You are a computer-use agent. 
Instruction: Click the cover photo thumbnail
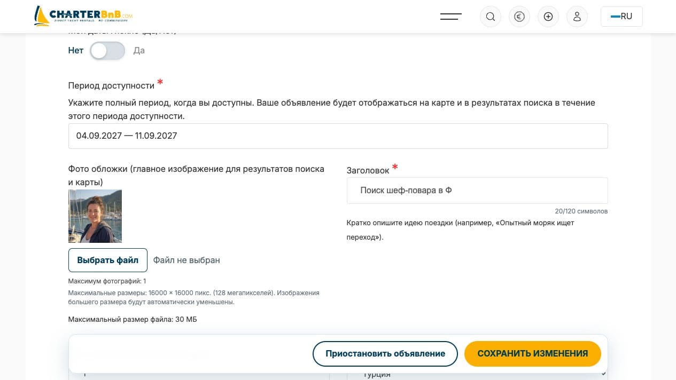95,216
